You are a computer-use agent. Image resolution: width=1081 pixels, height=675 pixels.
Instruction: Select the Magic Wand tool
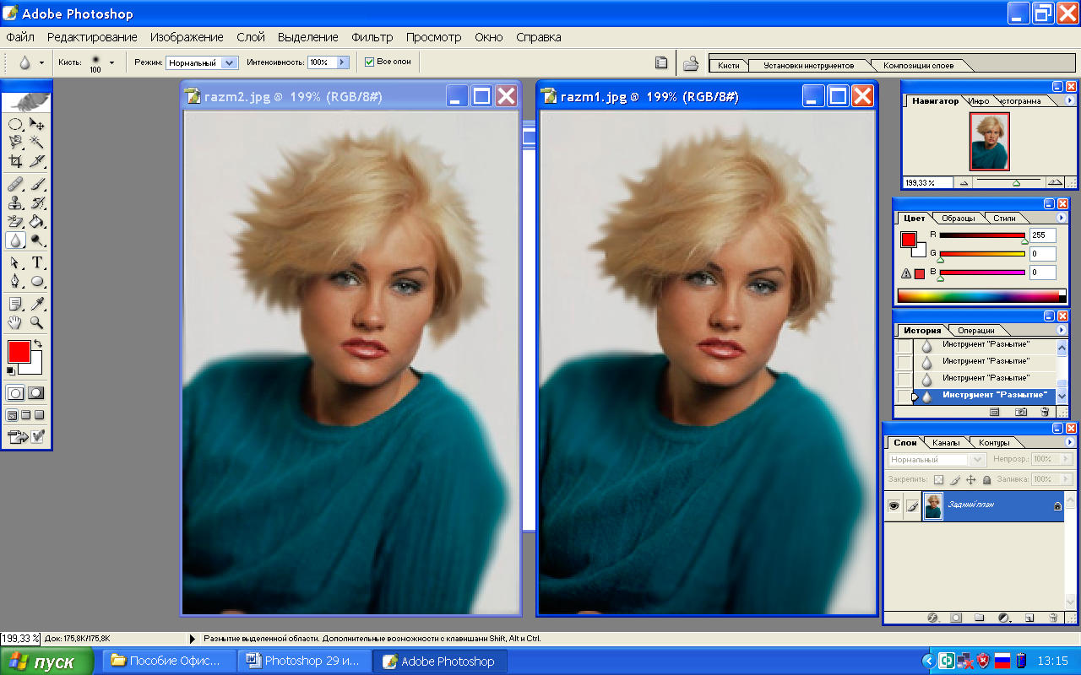point(37,143)
